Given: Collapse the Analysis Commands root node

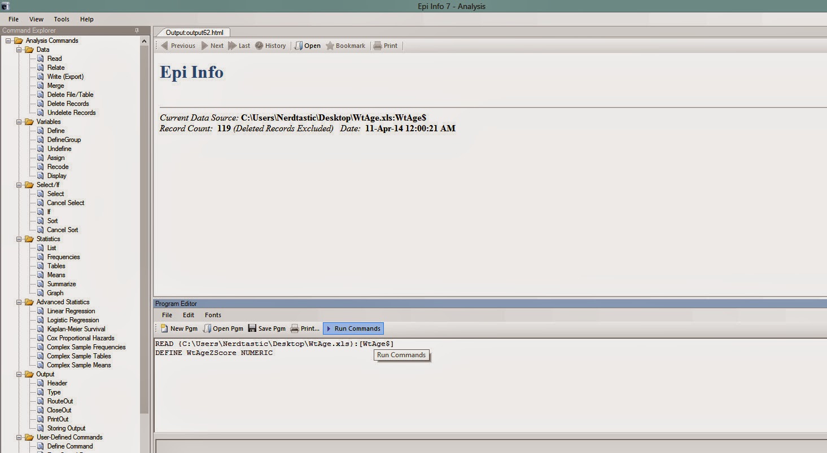Looking at the screenshot, I should (8, 41).
